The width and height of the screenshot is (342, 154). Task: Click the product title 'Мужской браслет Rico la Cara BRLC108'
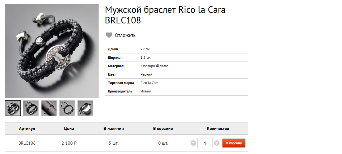click(x=165, y=15)
